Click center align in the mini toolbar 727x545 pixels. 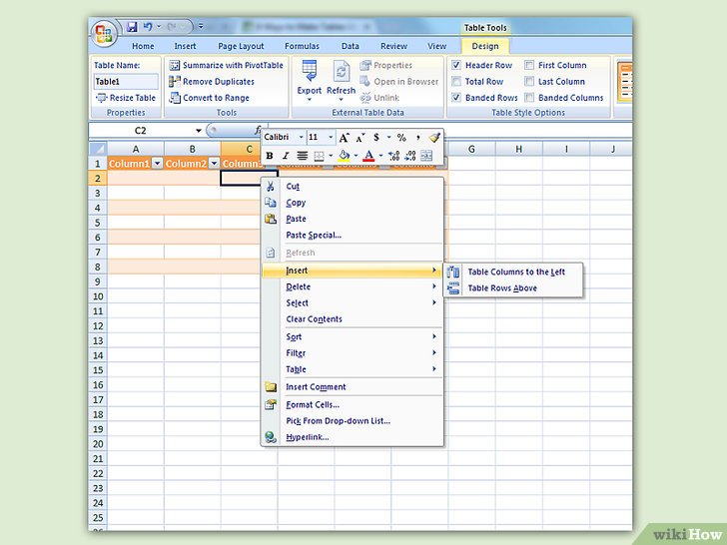pyautogui.click(x=303, y=156)
